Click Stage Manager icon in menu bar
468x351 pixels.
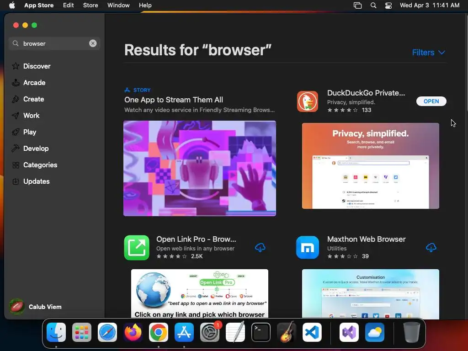[357, 5]
